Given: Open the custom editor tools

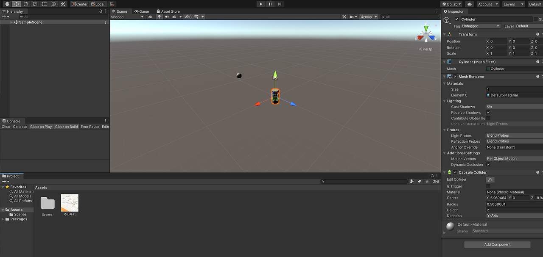Looking at the screenshot, I should pos(63,4).
